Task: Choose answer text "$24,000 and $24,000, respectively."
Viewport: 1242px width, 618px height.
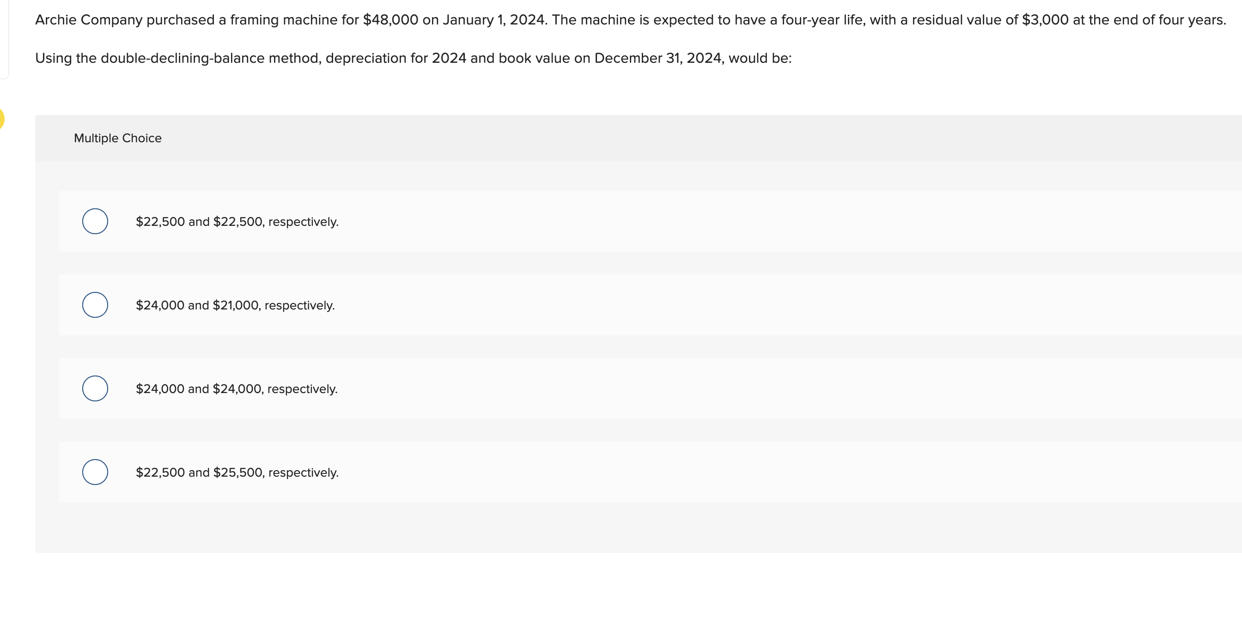Action: point(236,388)
